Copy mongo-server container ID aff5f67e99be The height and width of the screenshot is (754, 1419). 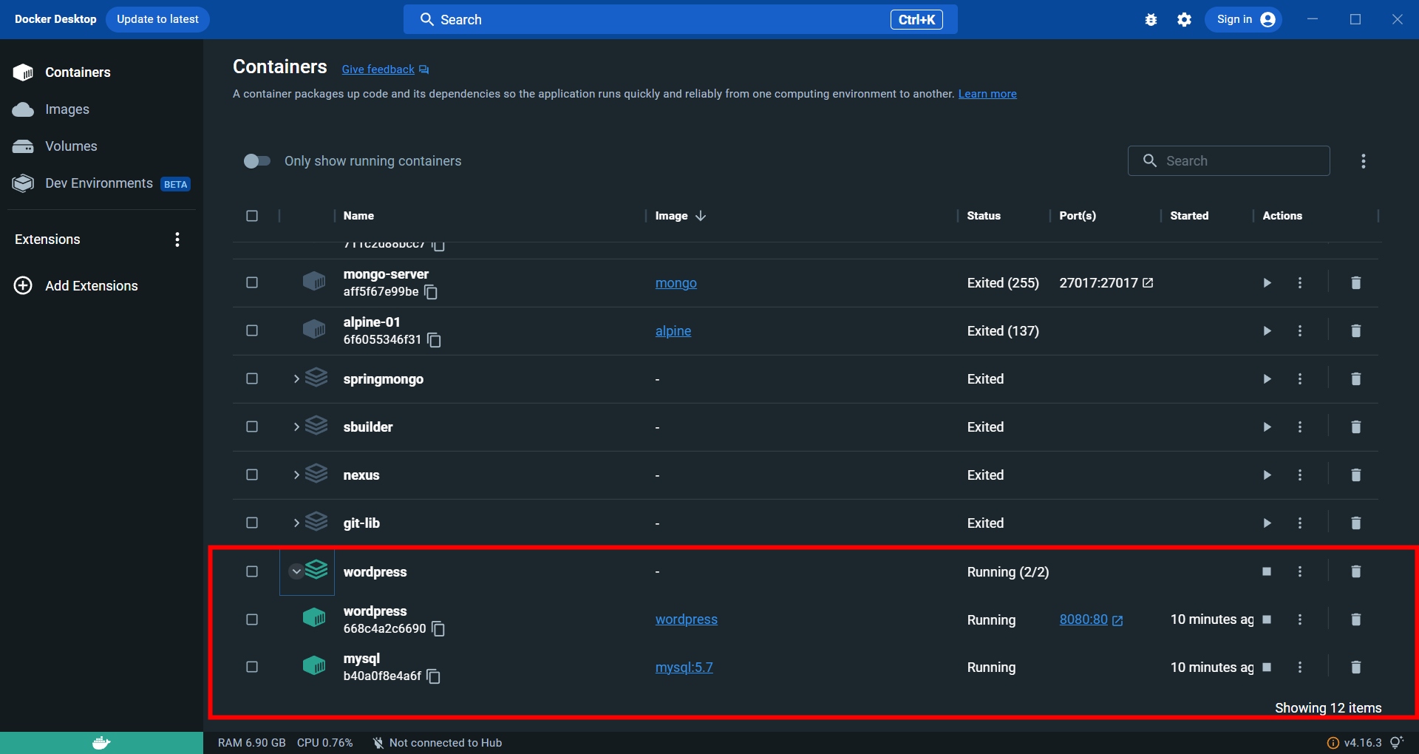(431, 292)
